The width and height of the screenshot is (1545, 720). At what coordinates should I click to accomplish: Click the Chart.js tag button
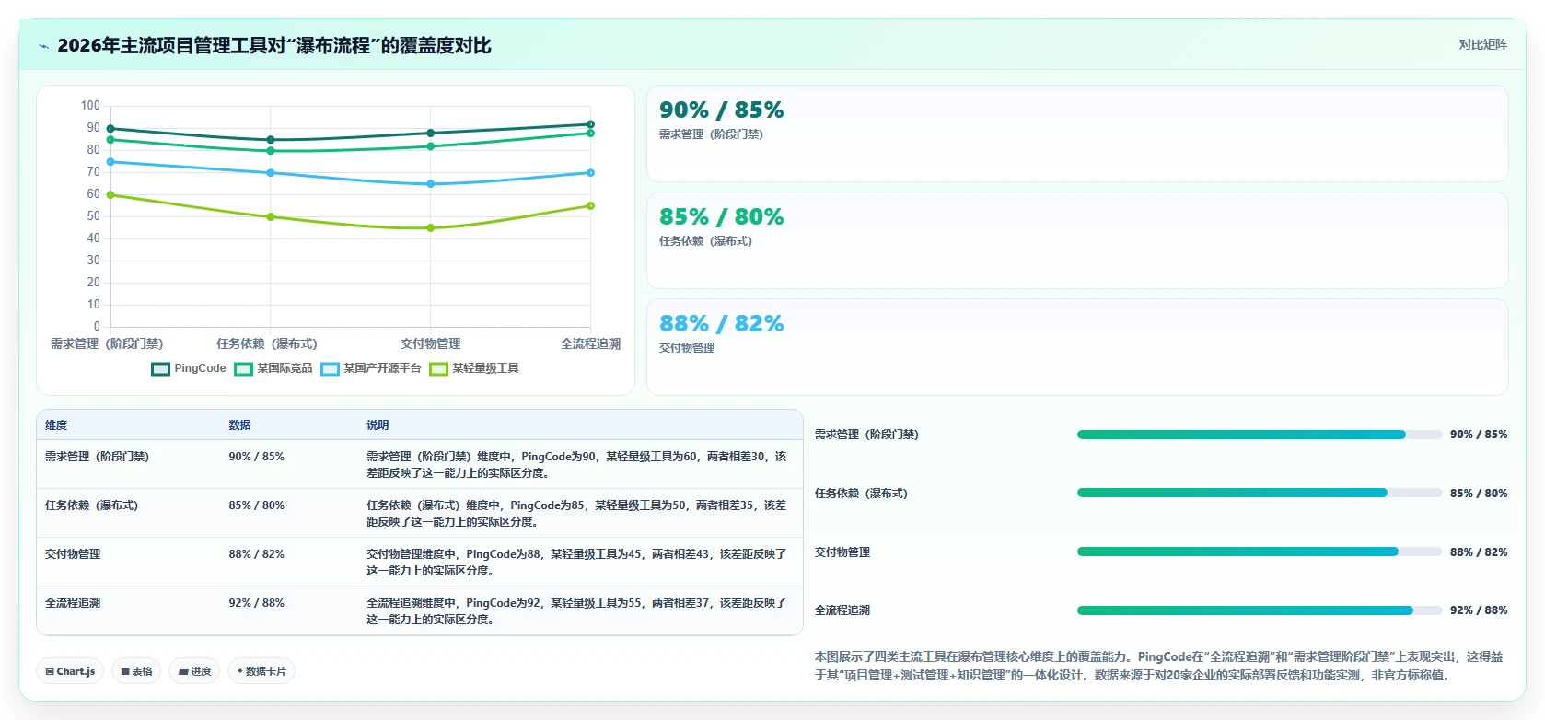[x=70, y=671]
